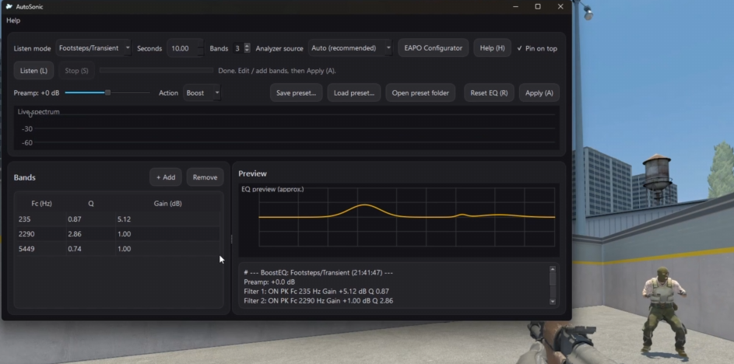Maximize the AutoSonic window

538,6
